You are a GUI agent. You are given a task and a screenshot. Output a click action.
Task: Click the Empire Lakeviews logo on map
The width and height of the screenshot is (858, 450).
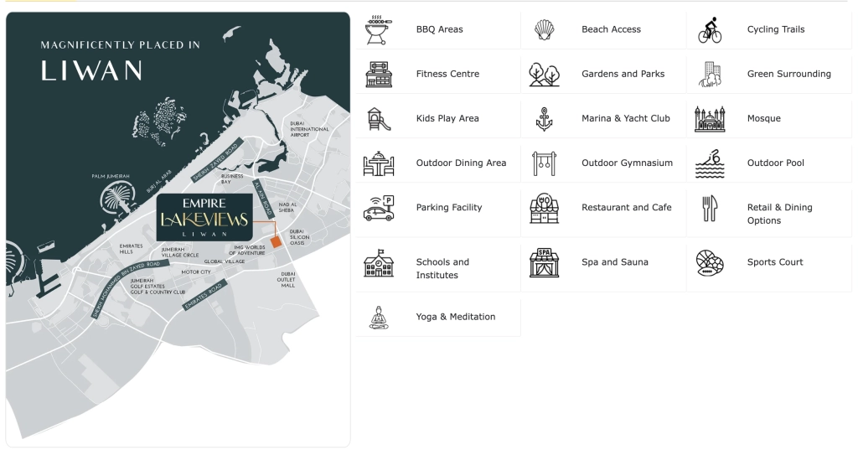(x=204, y=216)
